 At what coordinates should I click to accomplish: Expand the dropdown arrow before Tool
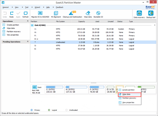point(22,7)
